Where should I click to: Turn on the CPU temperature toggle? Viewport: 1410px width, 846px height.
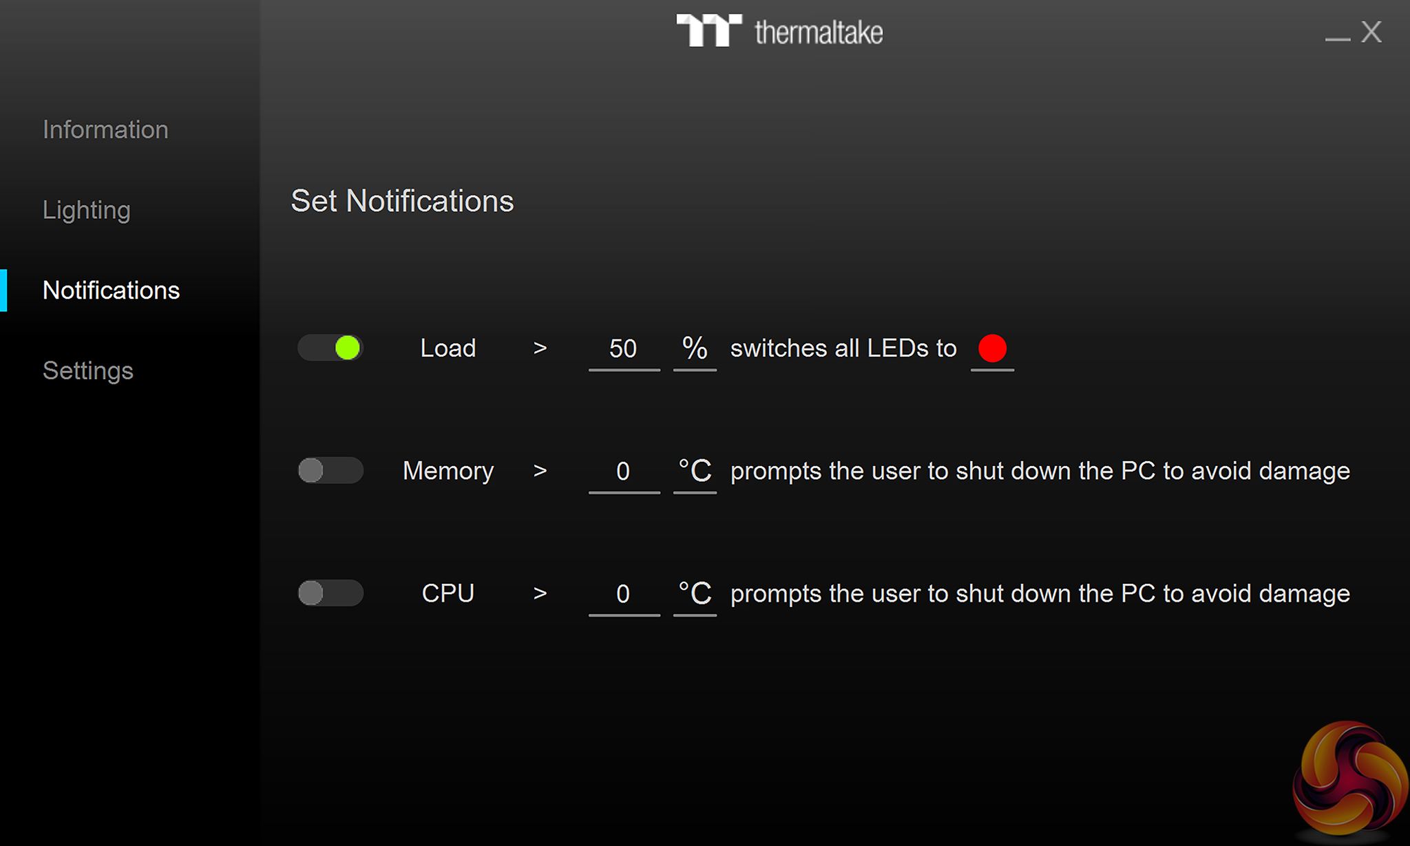click(330, 593)
